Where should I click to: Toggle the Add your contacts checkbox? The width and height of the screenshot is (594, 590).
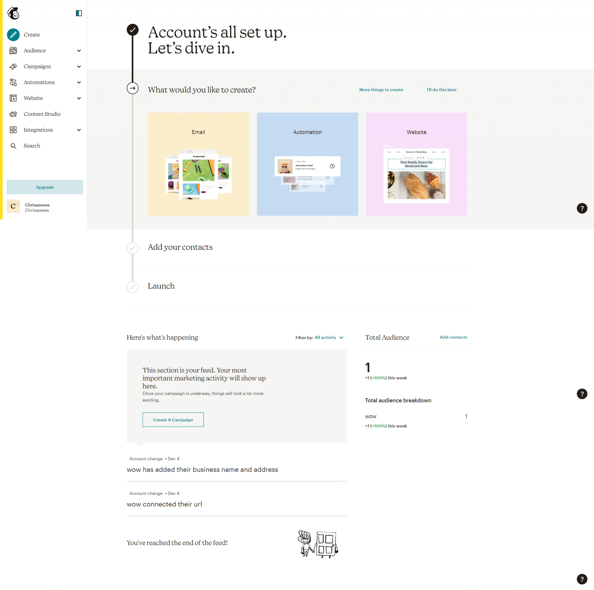[133, 247]
